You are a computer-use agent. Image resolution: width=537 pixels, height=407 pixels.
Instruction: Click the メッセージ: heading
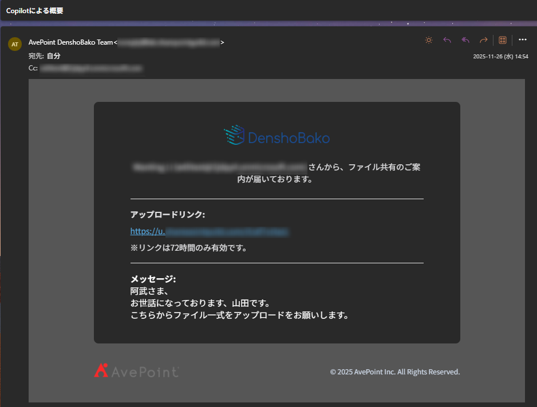coord(153,279)
